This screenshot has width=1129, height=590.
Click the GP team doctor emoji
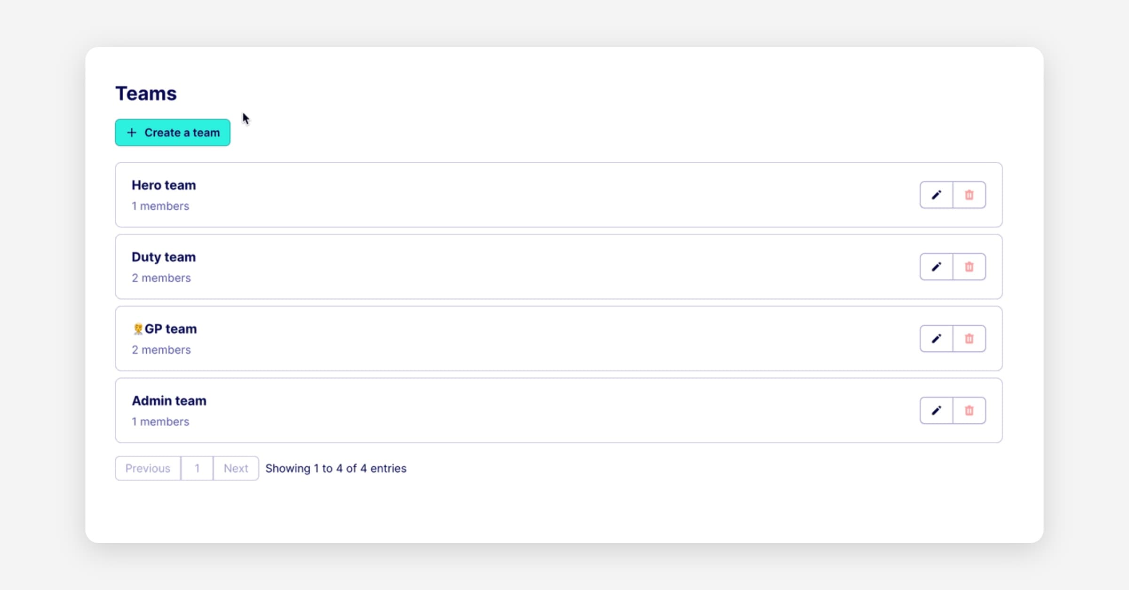click(x=138, y=329)
